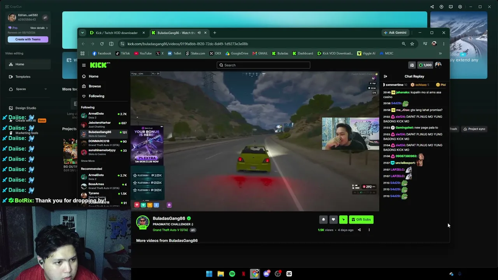
Task: Click the Kick logo
Action: tap(100, 65)
